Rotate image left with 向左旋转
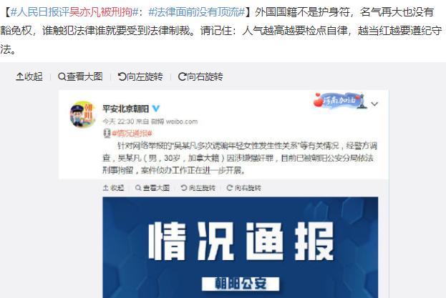 140,76
